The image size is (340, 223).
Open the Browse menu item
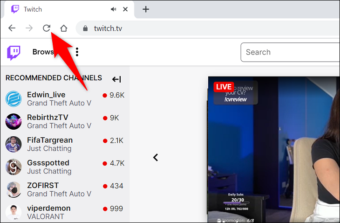(x=43, y=52)
